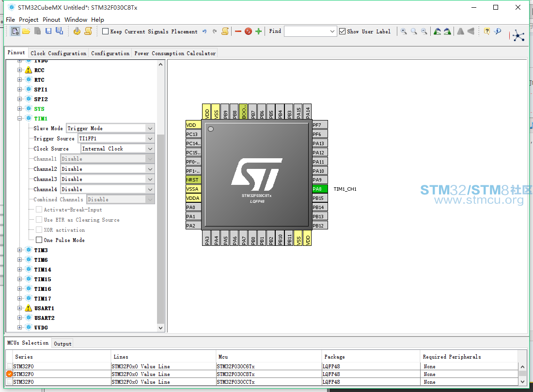Click the NRST pin on chip
Image resolution: width=533 pixels, height=392 pixels.
click(193, 180)
